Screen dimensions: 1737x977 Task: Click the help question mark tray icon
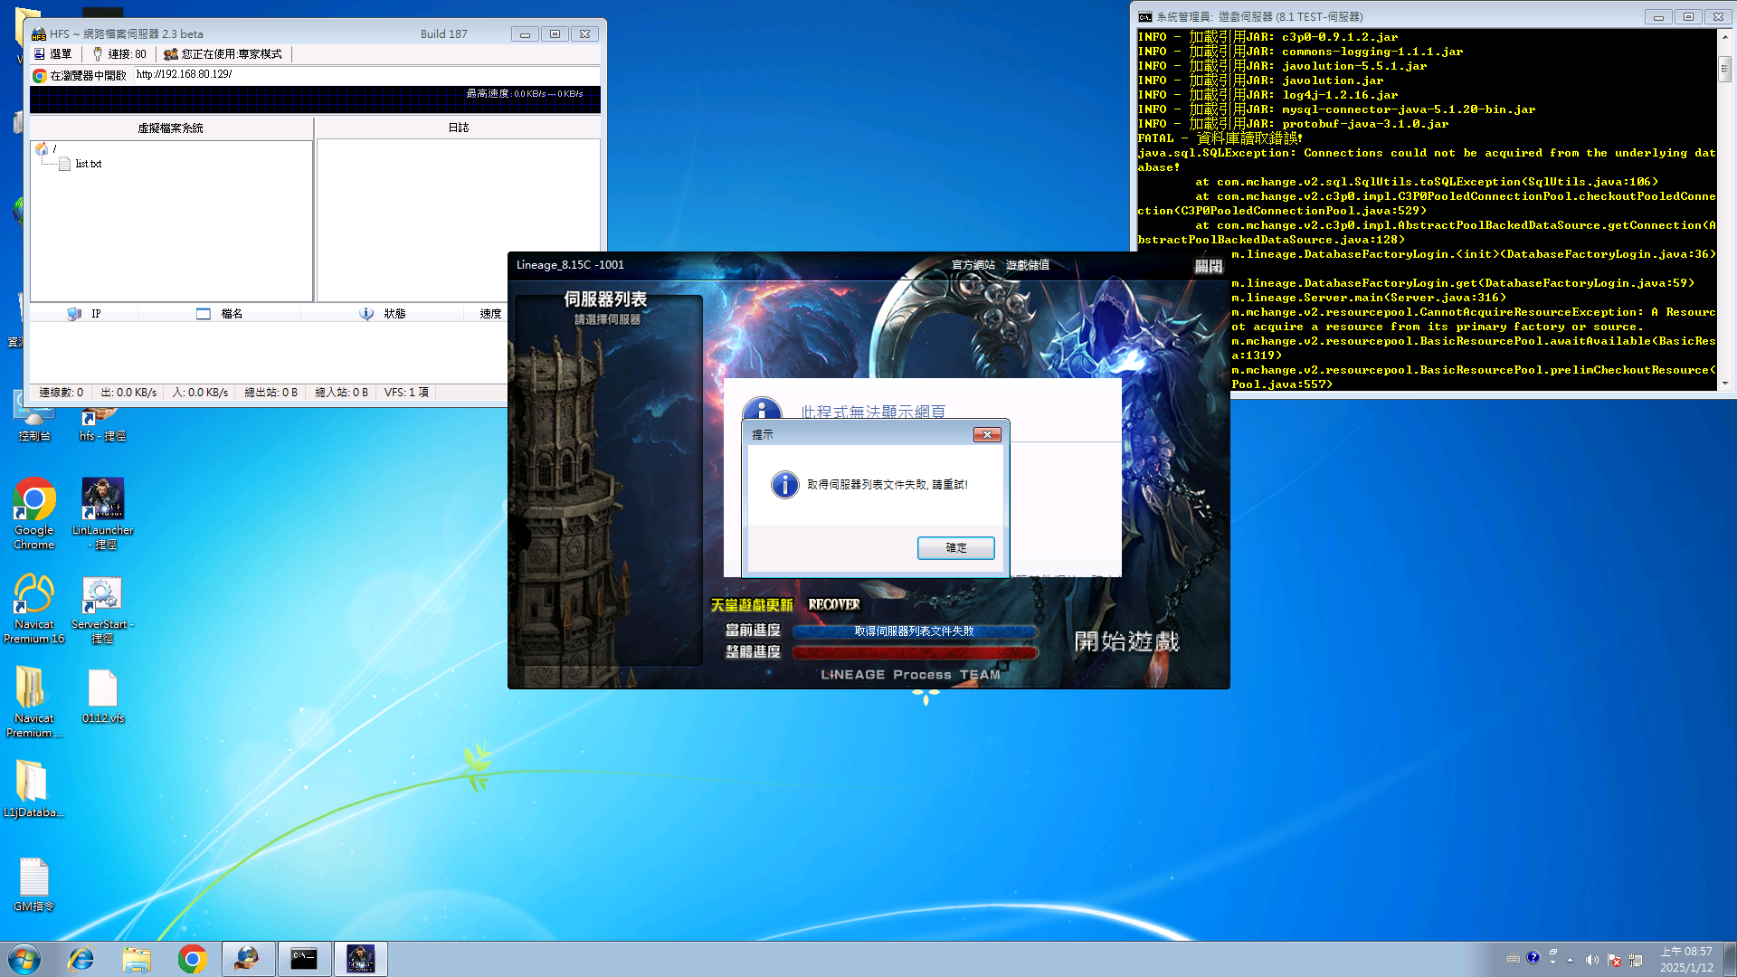1533,958
